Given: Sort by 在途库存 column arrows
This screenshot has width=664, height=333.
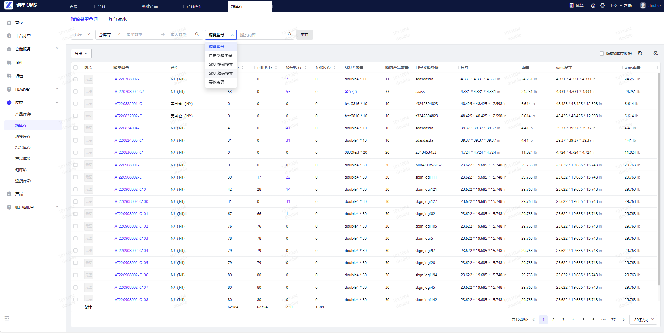Looking at the screenshot, I should 334,68.
